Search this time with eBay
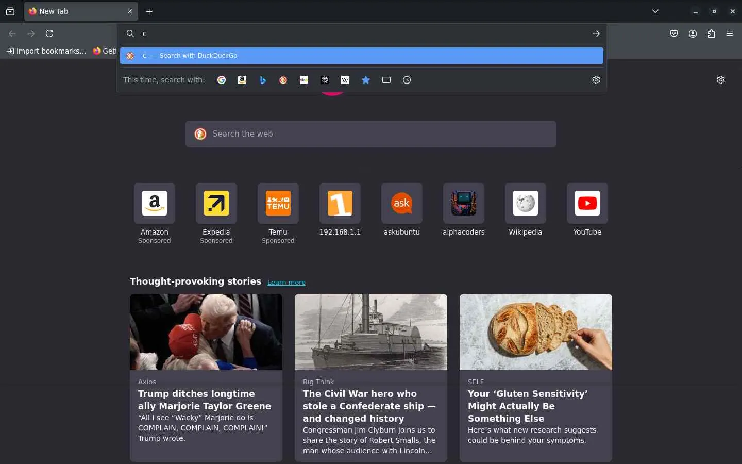This screenshot has height=464, width=742. coord(304,80)
